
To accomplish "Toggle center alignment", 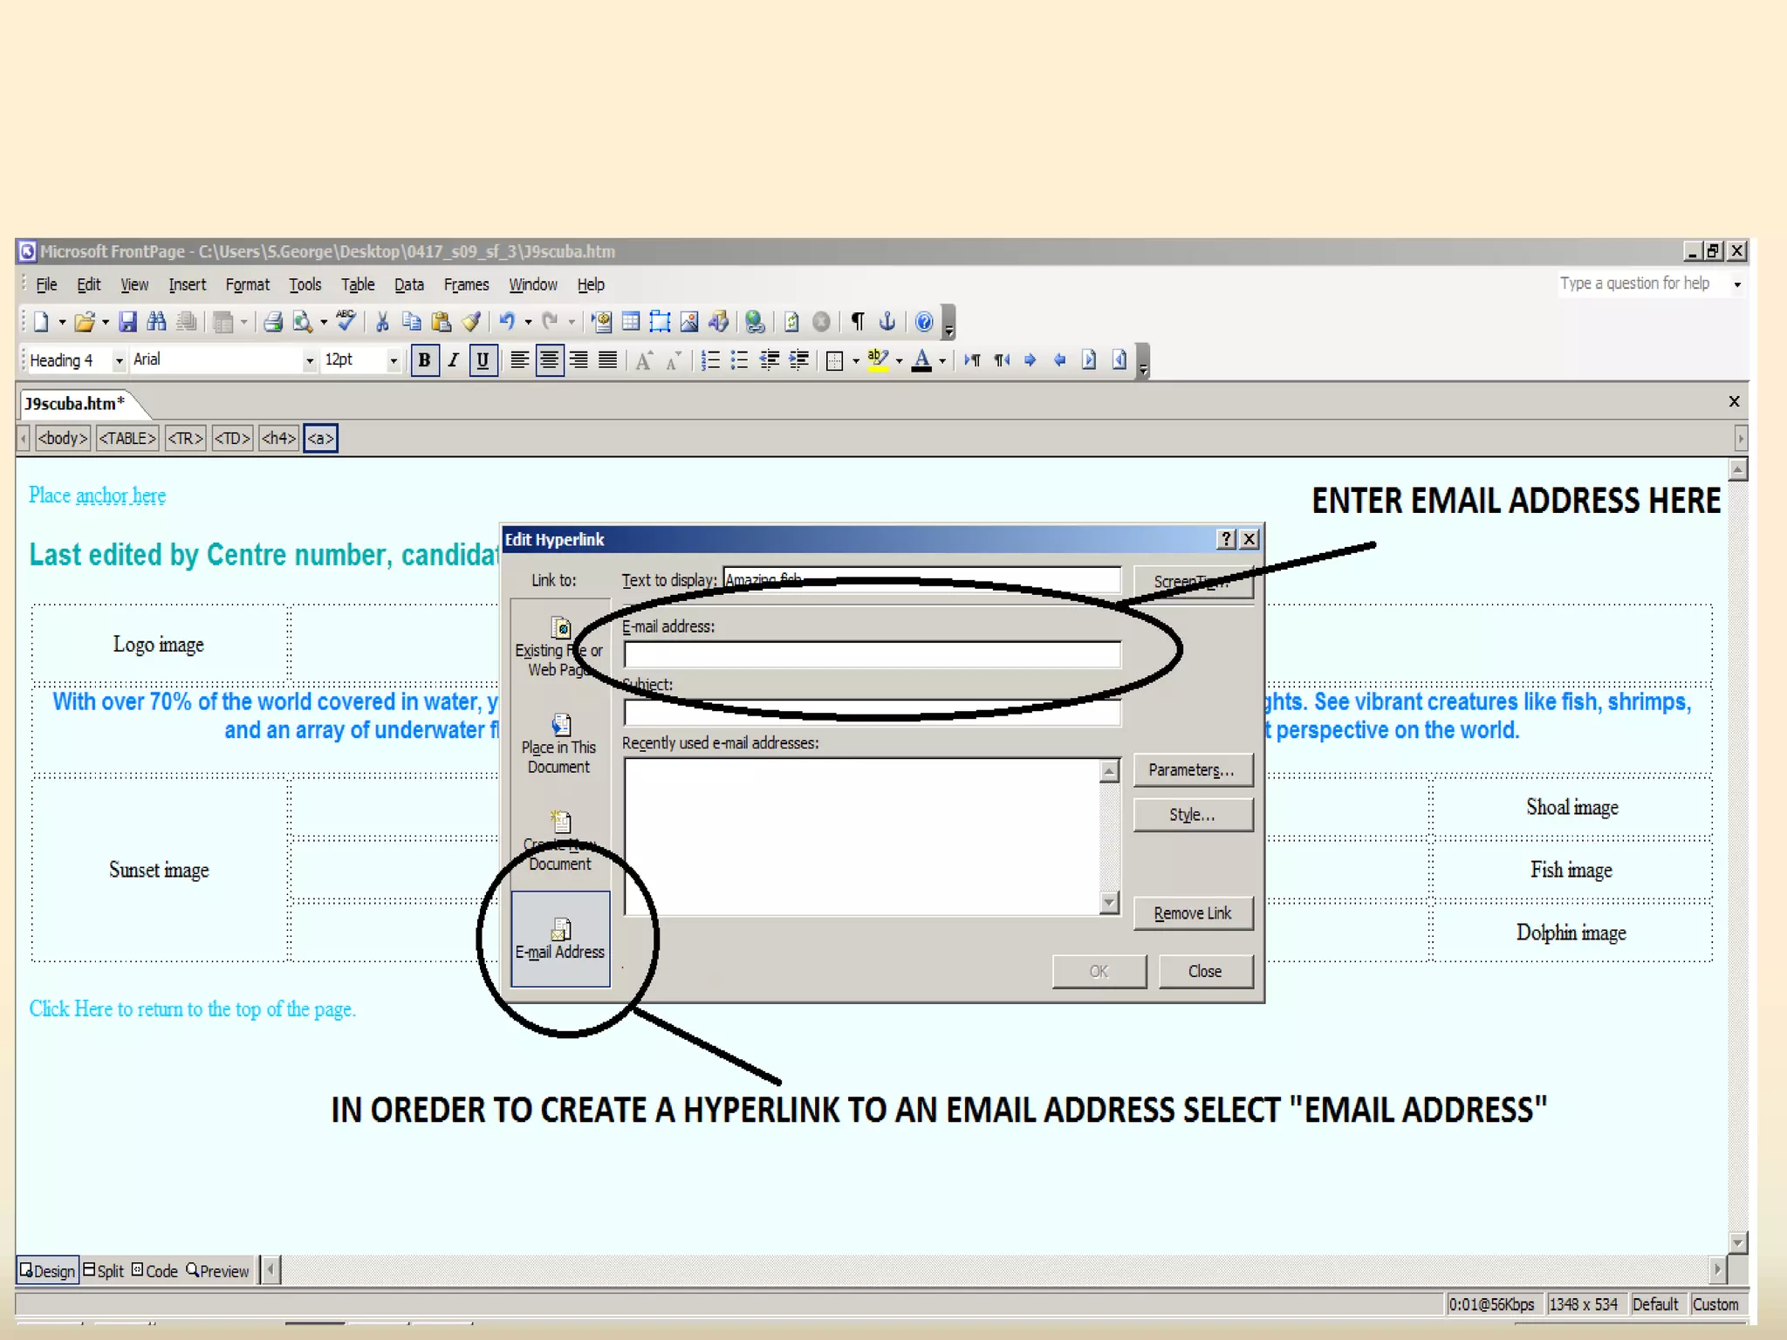I will 549,360.
